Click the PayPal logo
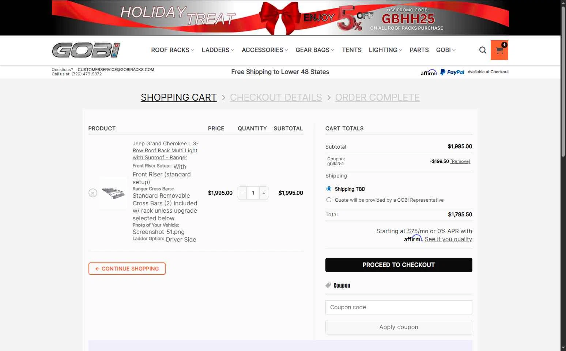 coord(452,72)
